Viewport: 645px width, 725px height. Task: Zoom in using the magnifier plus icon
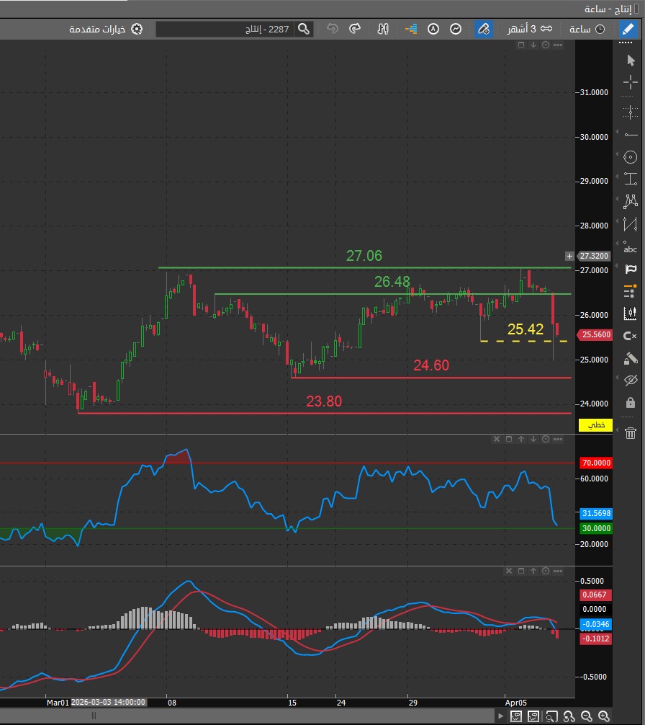(x=603, y=717)
